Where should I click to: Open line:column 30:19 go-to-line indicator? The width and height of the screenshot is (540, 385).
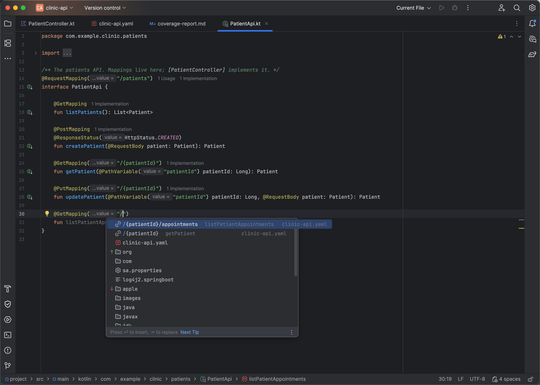pos(445,379)
